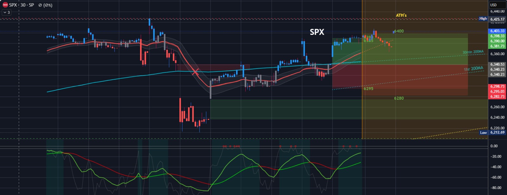507x195 pixels.
Task: Select the 6400 price target label
Action: [399, 31]
